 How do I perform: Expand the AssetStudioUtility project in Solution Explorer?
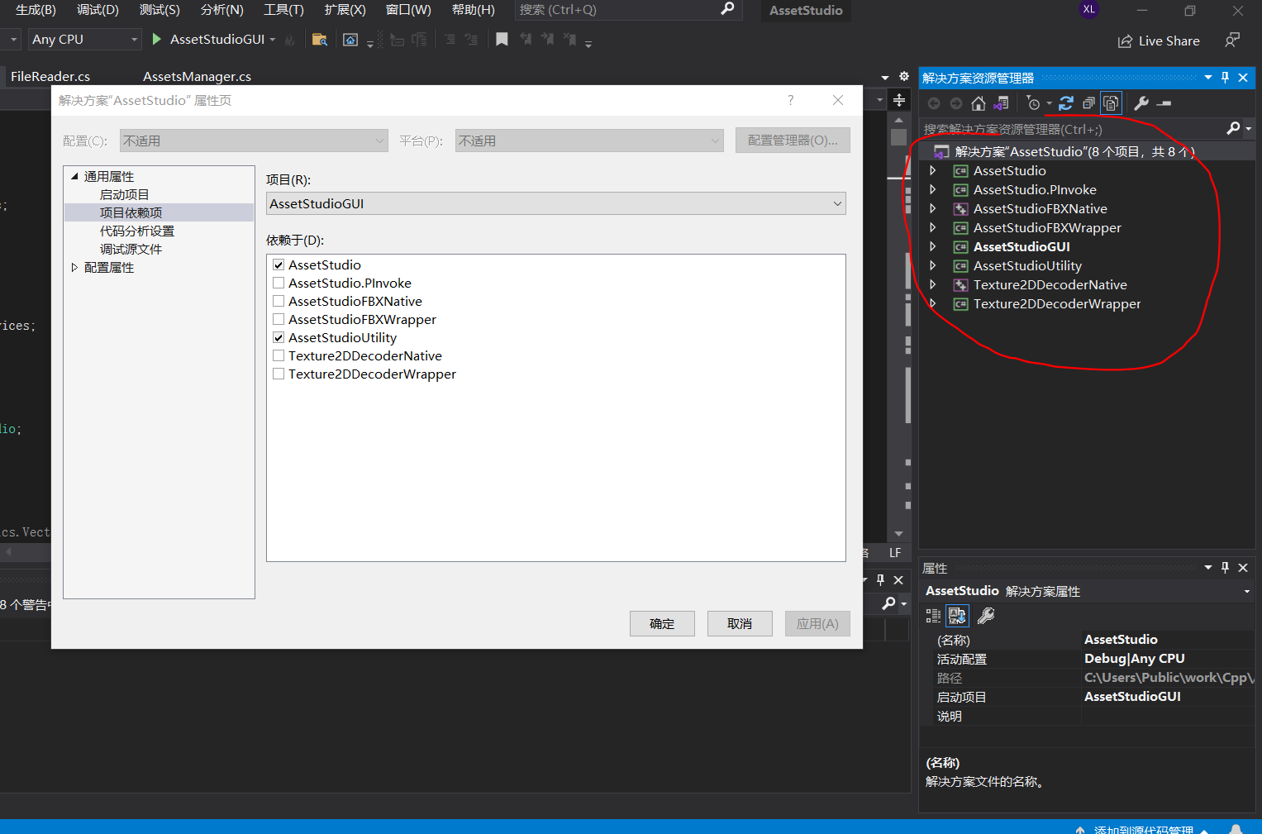point(933,266)
